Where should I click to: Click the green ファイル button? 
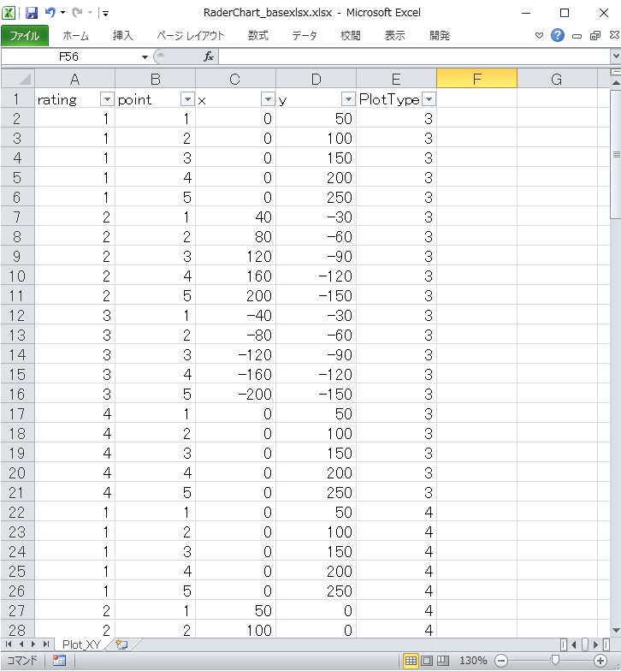(24, 36)
